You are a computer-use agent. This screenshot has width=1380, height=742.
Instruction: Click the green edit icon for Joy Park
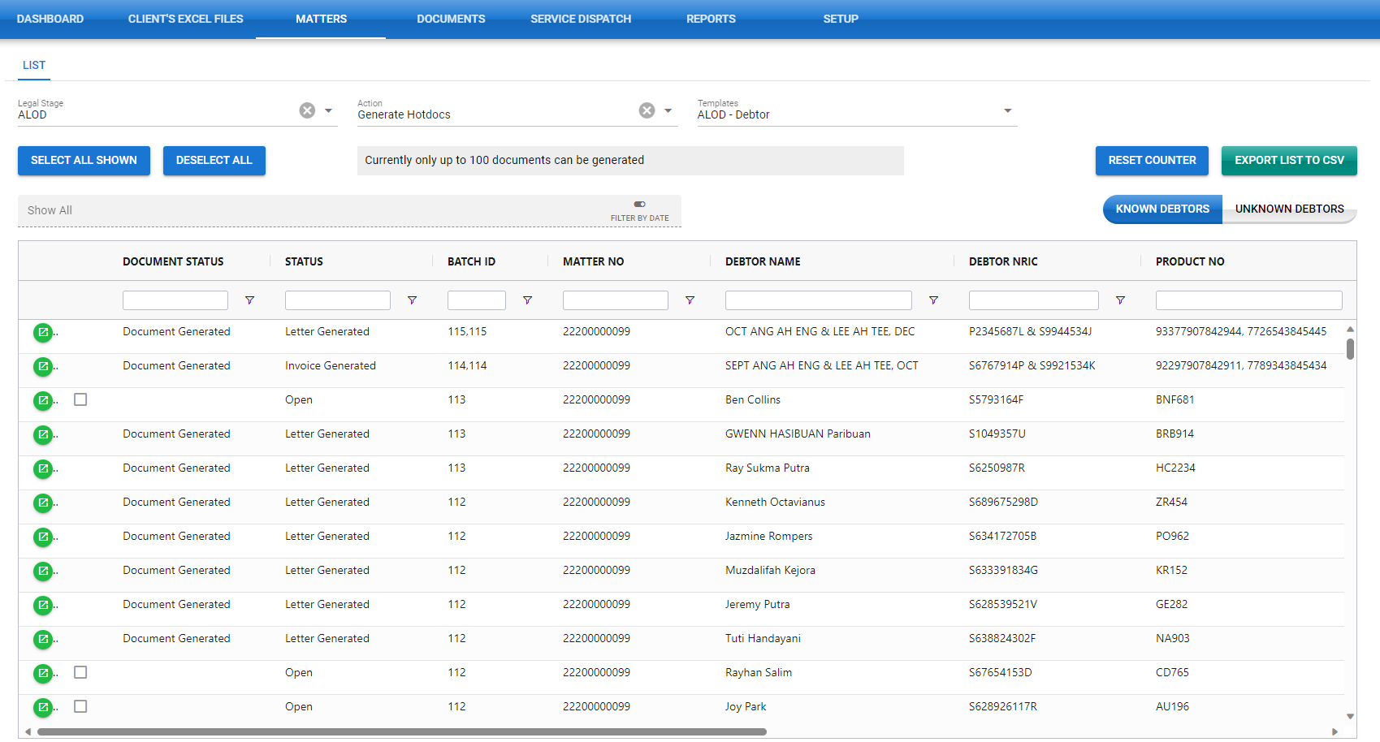(x=43, y=707)
